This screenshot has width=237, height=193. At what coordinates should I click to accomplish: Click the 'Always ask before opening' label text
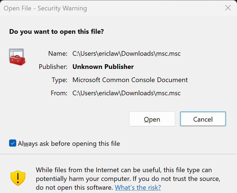(x=69, y=144)
